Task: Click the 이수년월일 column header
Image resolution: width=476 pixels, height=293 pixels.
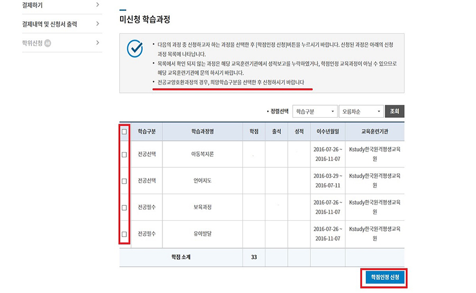Action: (x=327, y=131)
